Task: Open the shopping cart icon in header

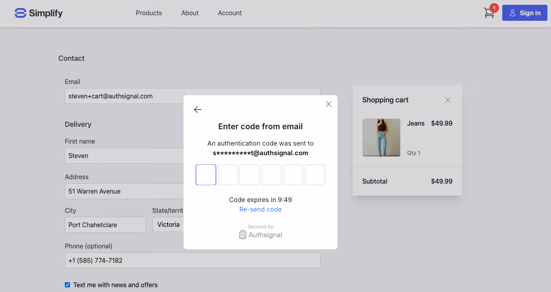Action: (x=489, y=13)
